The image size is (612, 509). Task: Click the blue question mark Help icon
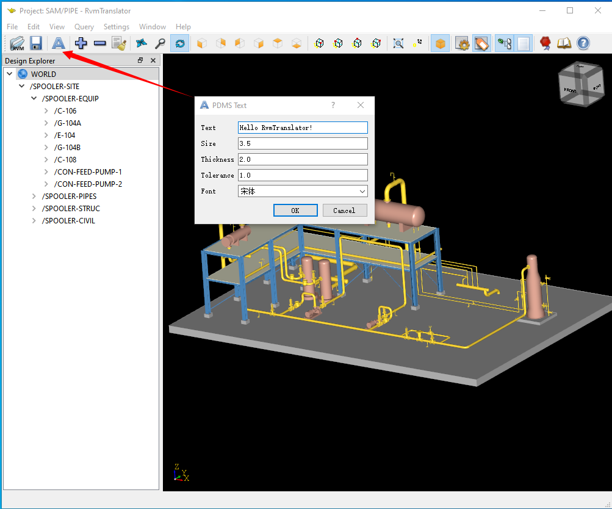(583, 43)
